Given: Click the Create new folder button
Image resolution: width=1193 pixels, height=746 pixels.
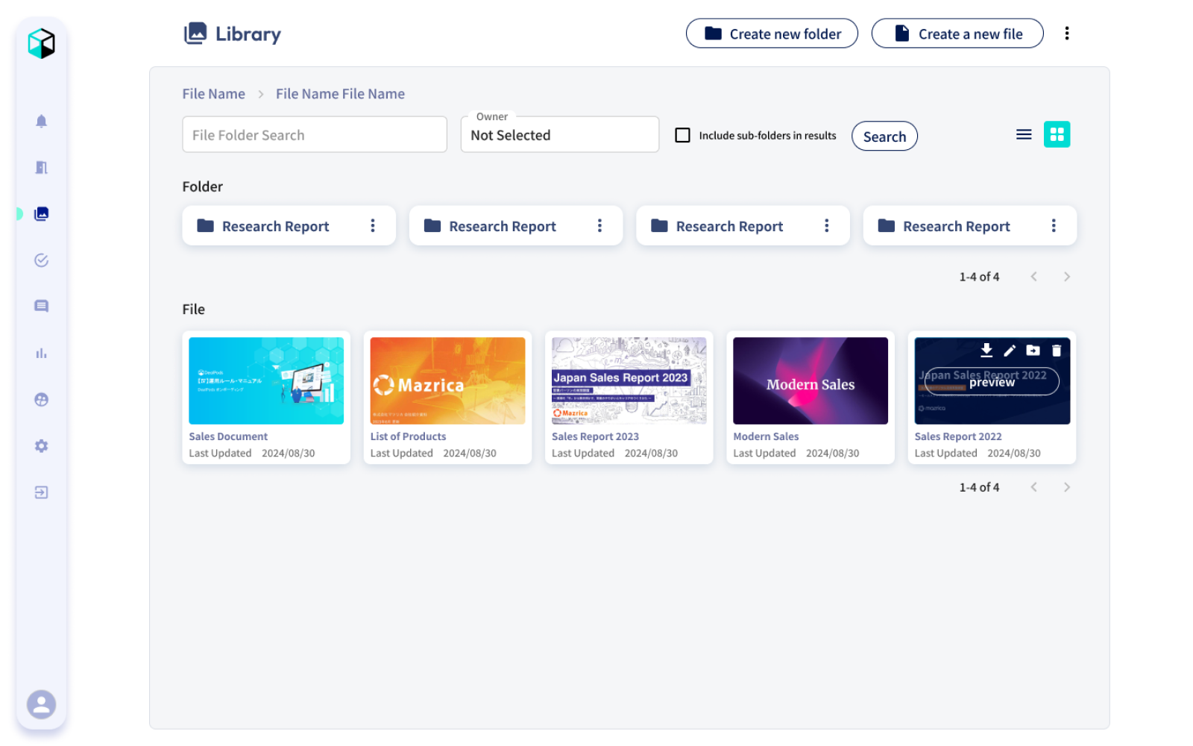Looking at the screenshot, I should coord(772,33).
